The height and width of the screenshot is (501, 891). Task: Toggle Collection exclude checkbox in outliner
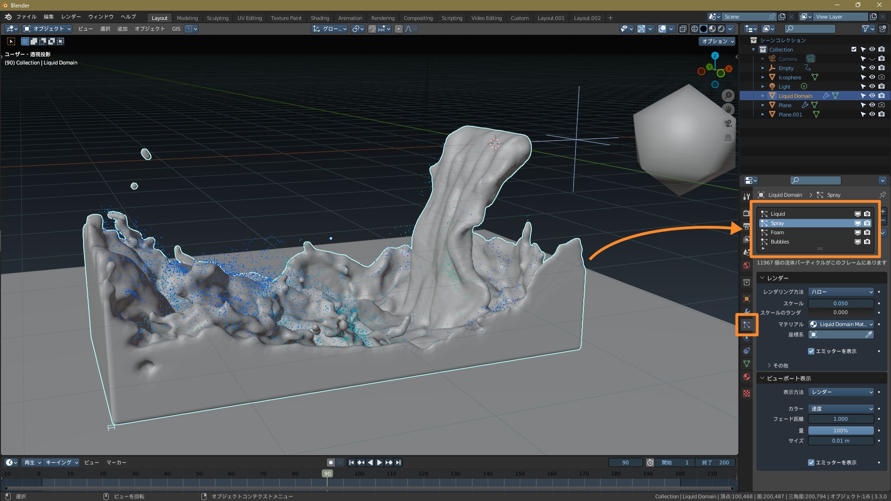pyautogui.click(x=853, y=50)
